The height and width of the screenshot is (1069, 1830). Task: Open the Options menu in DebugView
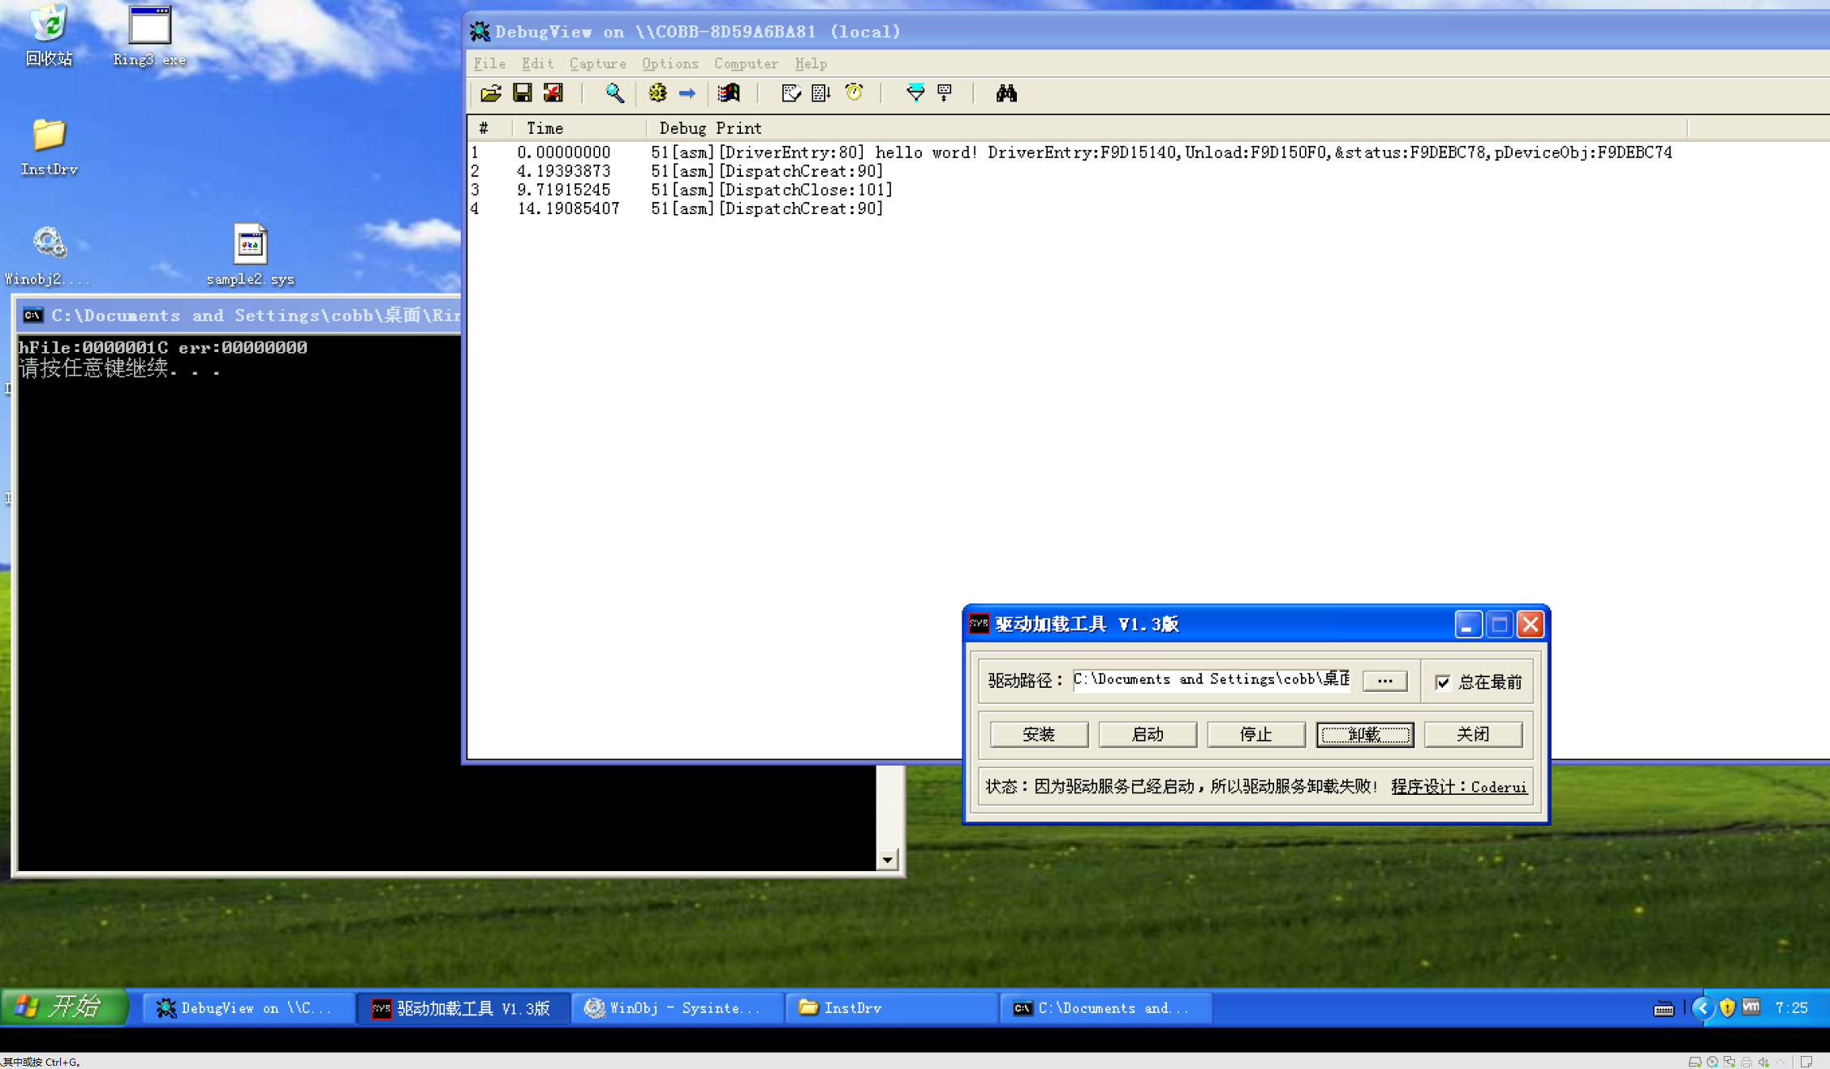tap(670, 63)
